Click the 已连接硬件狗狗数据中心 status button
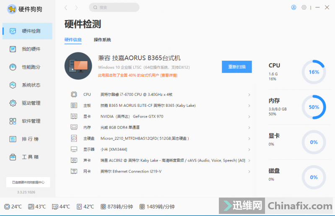335x216 pixels. (28, 183)
